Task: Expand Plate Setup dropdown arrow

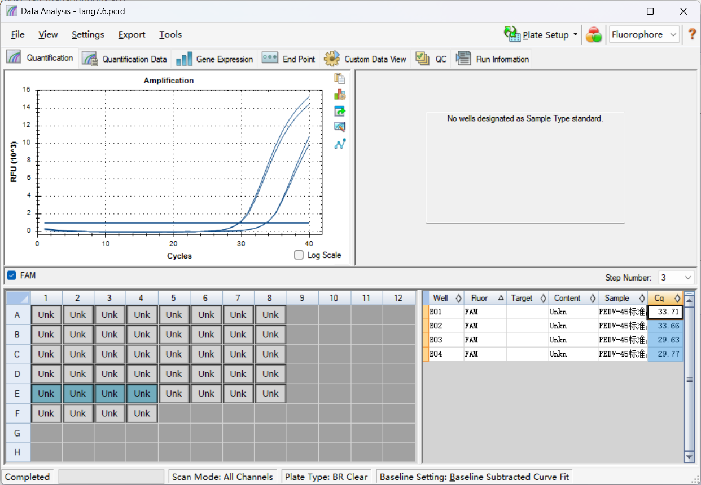Action: (576, 34)
